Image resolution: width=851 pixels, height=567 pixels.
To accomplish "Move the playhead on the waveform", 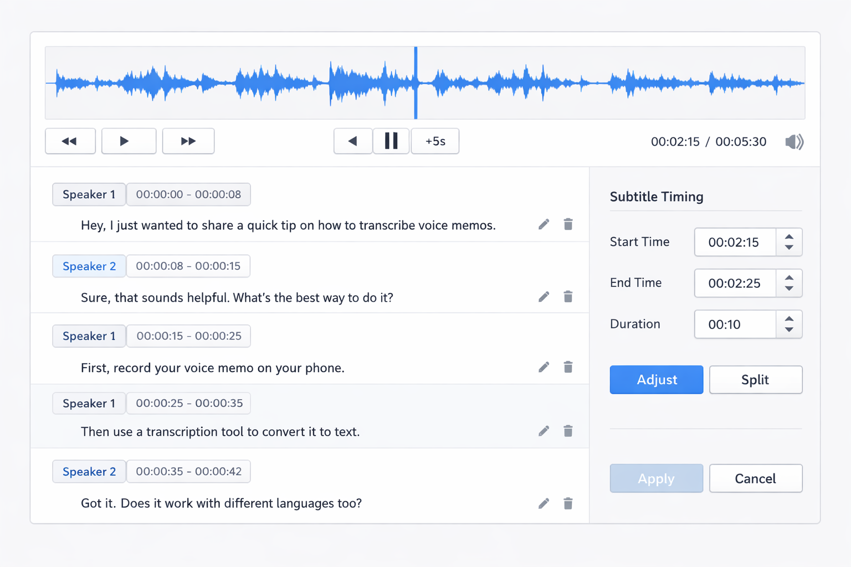I will click(x=416, y=83).
